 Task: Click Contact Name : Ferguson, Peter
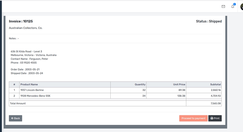[x=29, y=59]
